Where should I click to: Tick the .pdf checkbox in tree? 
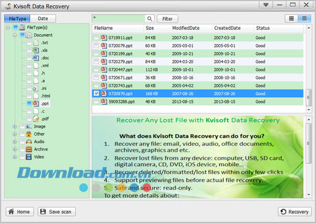click(29, 119)
